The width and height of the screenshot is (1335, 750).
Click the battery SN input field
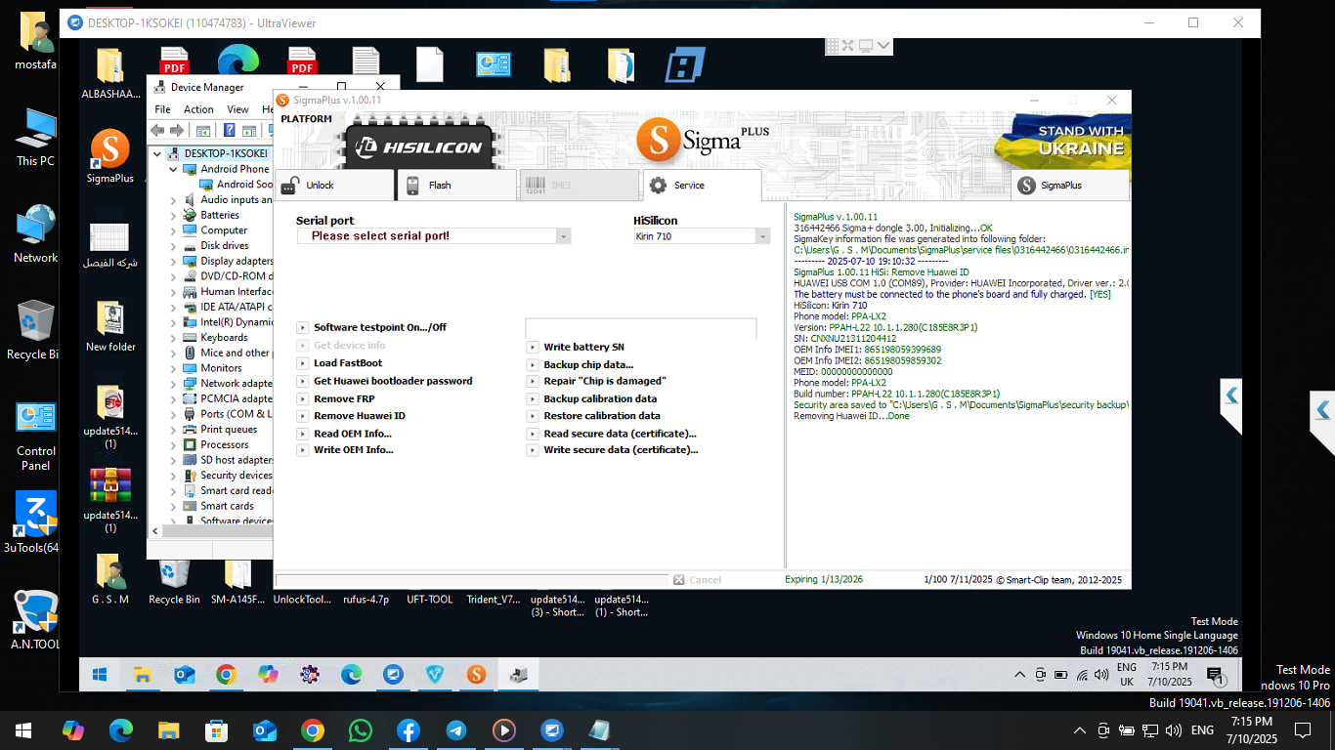[x=641, y=328]
